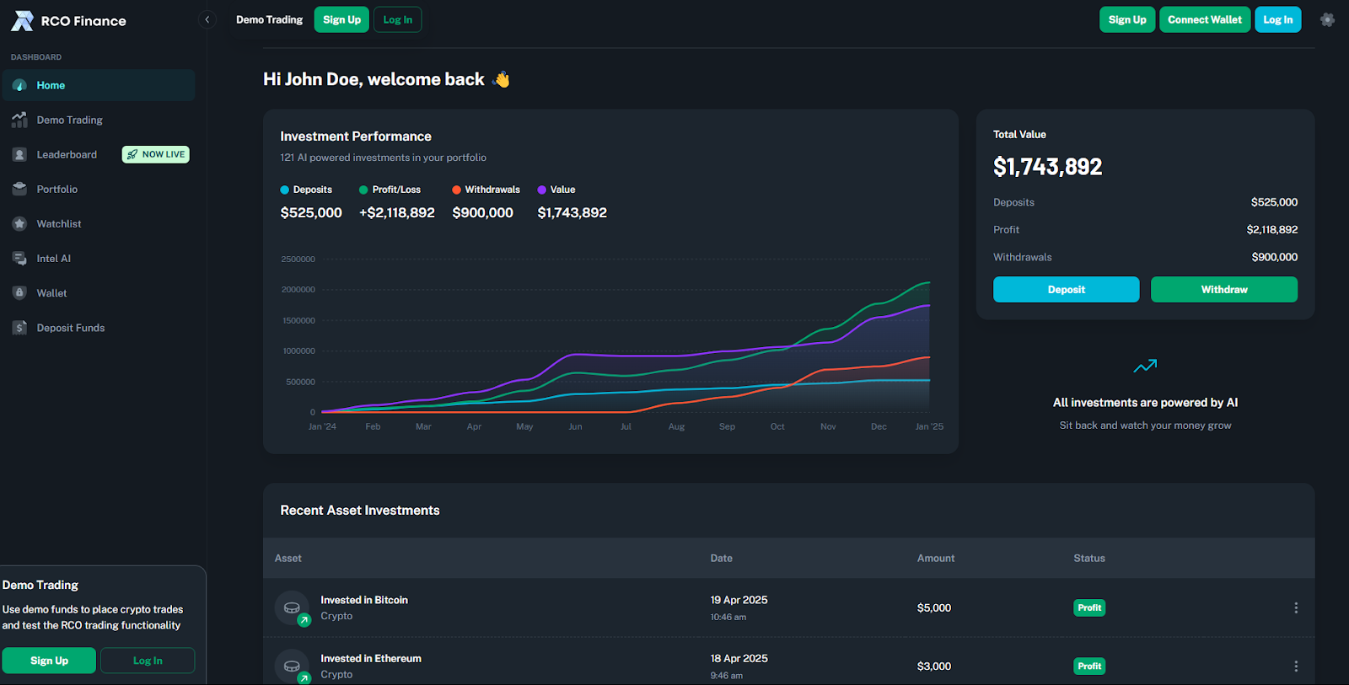The width and height of the screenshot is (1349, 685).
Task: Open settings via the gear icon
Action: [1327, 19]
